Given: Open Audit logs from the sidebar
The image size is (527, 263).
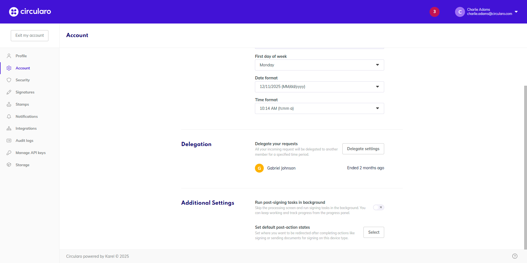Looking at the screenshot, I should click(24, 141).
